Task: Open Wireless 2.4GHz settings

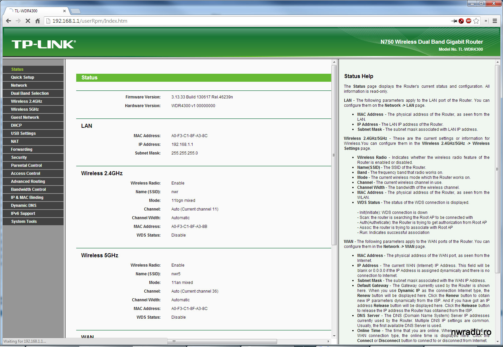Action: pyautogui.click(x=33, y=101)
